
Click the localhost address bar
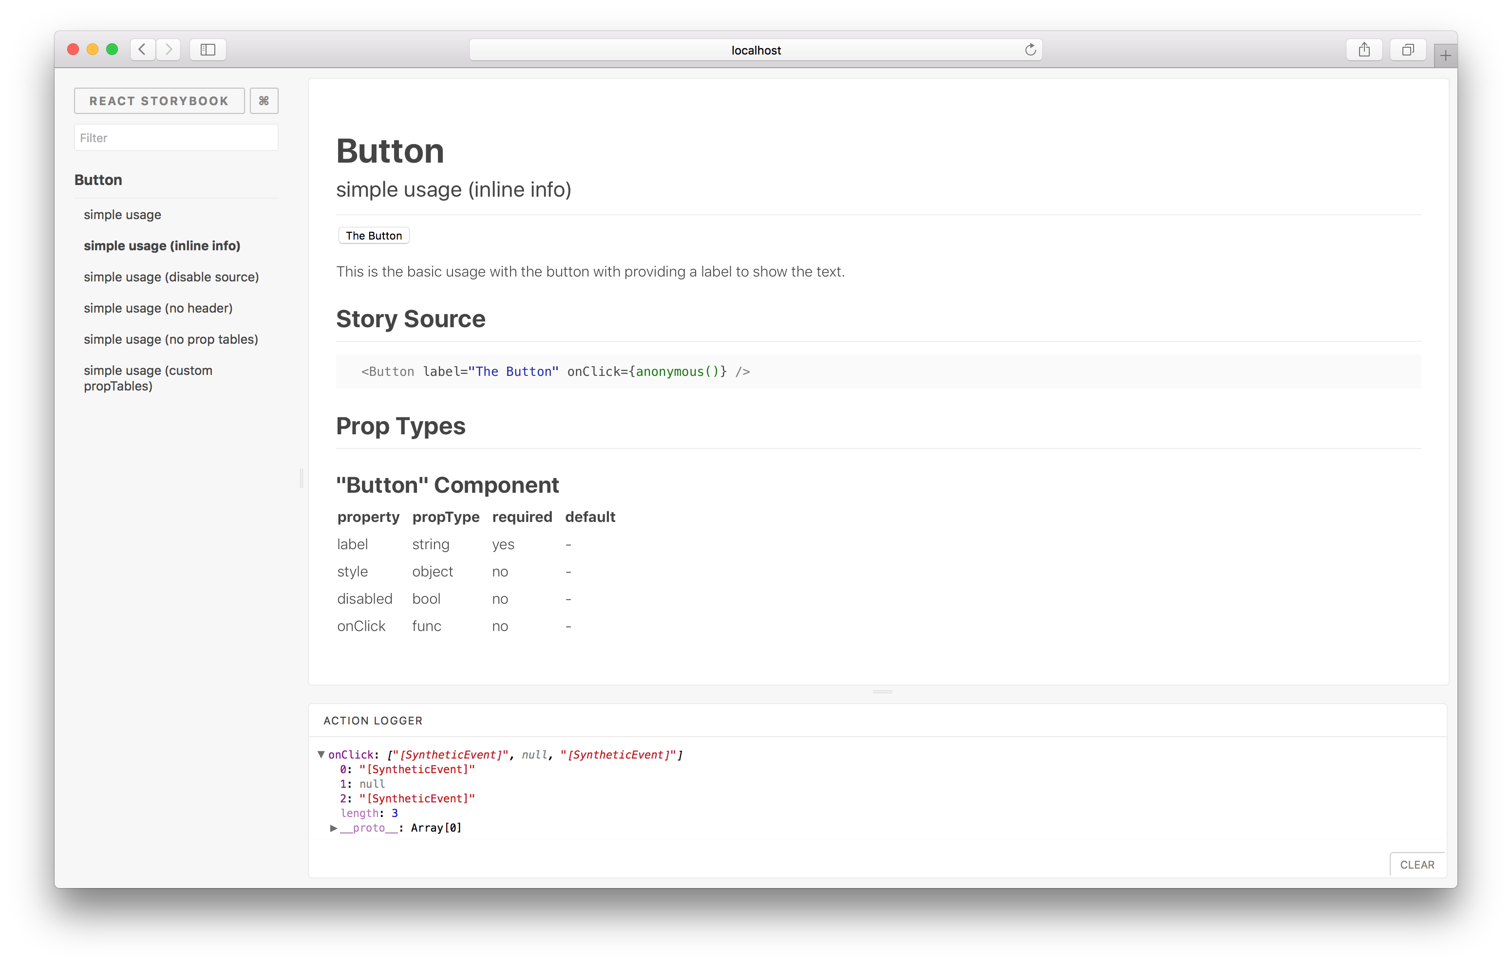756,50
